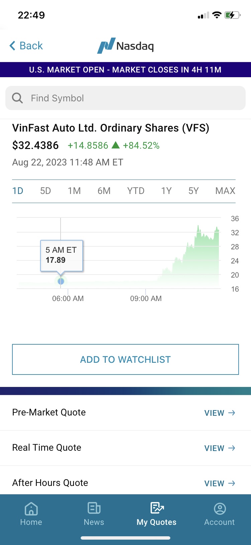Open the Account profile icon
Screen dimensions: 251x545
pos(220,509)
